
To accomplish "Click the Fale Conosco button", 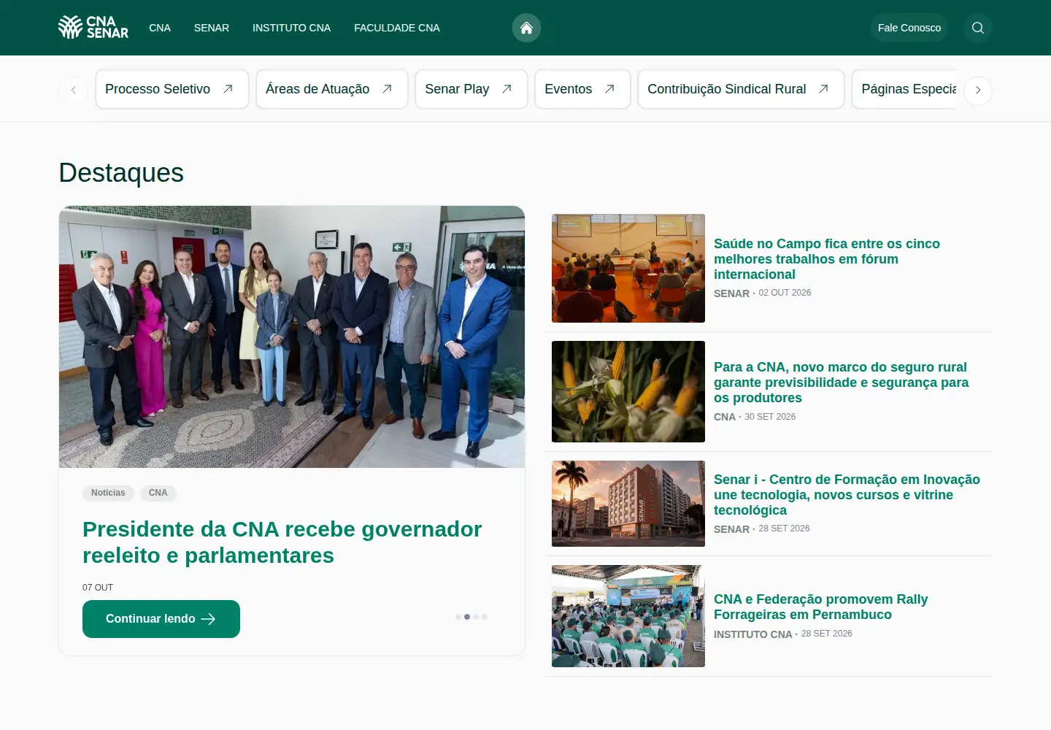I will coord(909,28).
